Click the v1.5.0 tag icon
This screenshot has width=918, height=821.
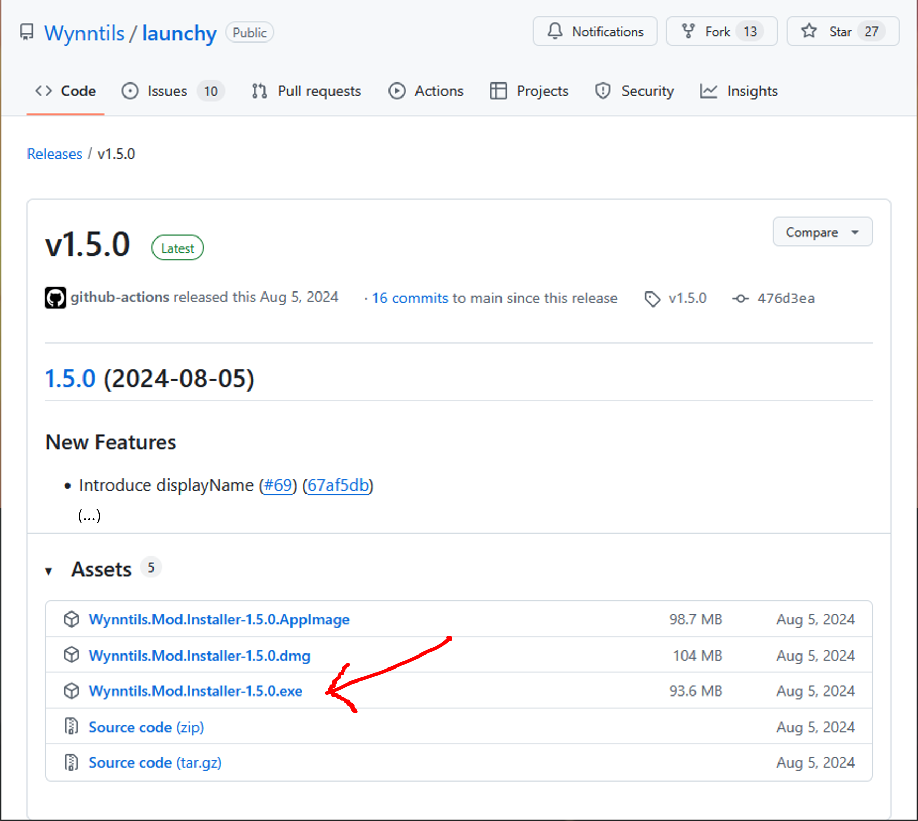point(652,299)
